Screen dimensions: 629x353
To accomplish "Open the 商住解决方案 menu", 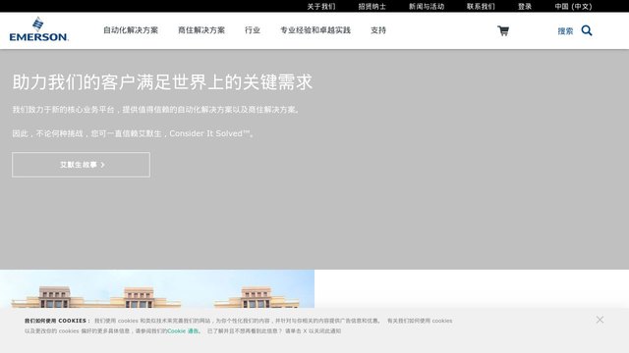I will [201, 30].
